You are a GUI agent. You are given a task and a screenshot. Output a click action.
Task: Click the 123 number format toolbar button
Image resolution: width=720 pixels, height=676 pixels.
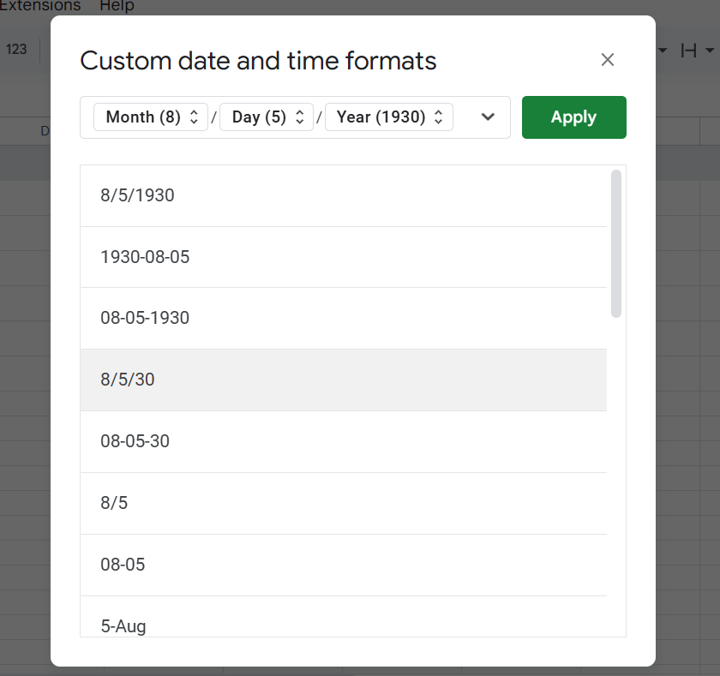coord(16,50)
